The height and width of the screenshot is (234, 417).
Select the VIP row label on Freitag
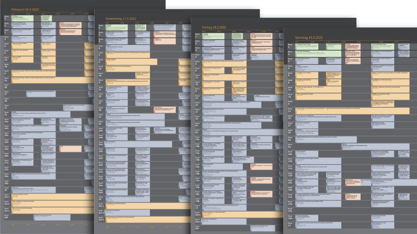pos(197,228)
